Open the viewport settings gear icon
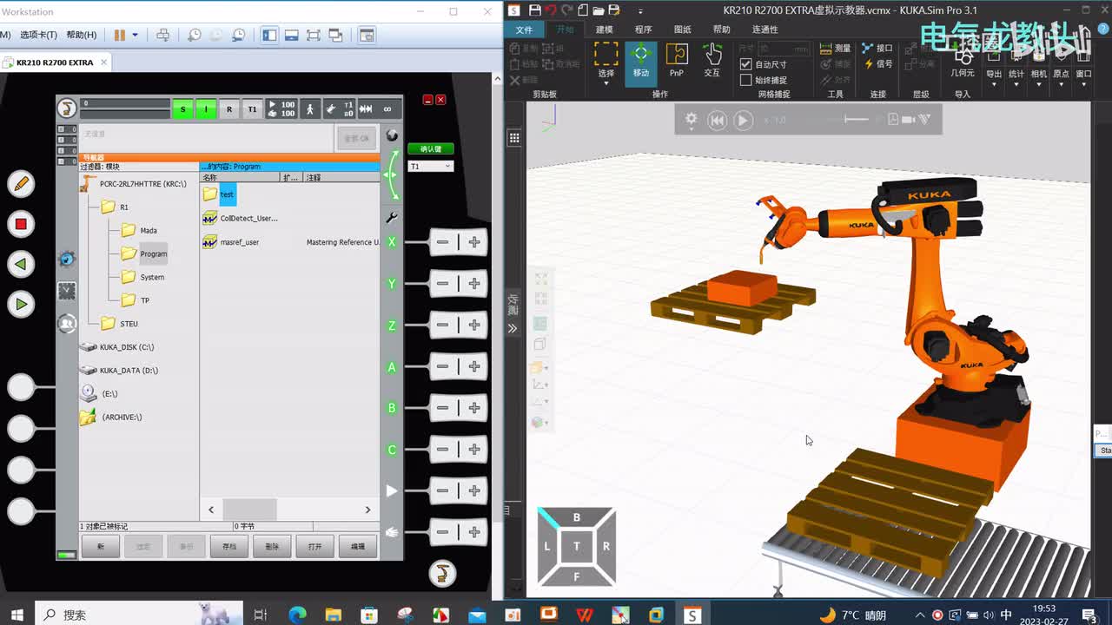This screenshot has width=1112, height=625. click(x=692, y=120)
